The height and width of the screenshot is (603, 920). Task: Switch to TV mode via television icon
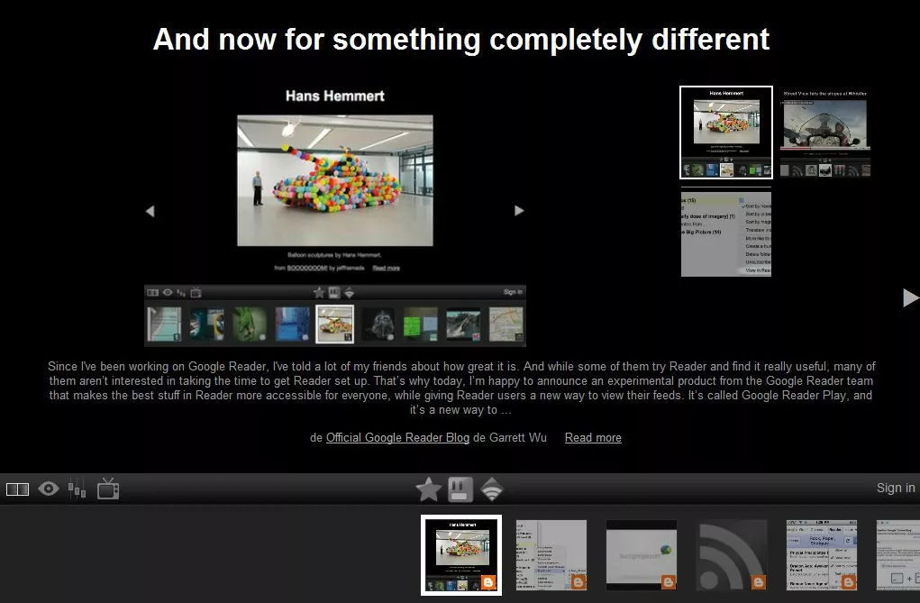point(108,488)
